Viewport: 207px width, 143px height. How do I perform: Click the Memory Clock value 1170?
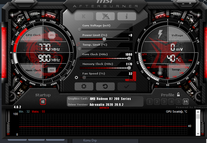pyautogui.click(x=129, y=64)
